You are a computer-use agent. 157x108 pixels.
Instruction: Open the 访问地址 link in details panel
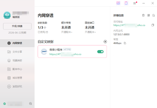tap(129, 25)
